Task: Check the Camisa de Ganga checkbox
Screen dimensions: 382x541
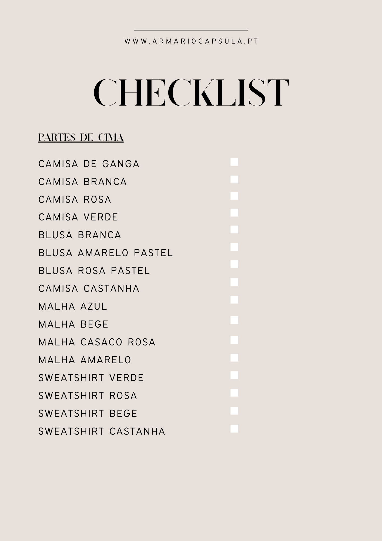Action: tap(234, 162)
